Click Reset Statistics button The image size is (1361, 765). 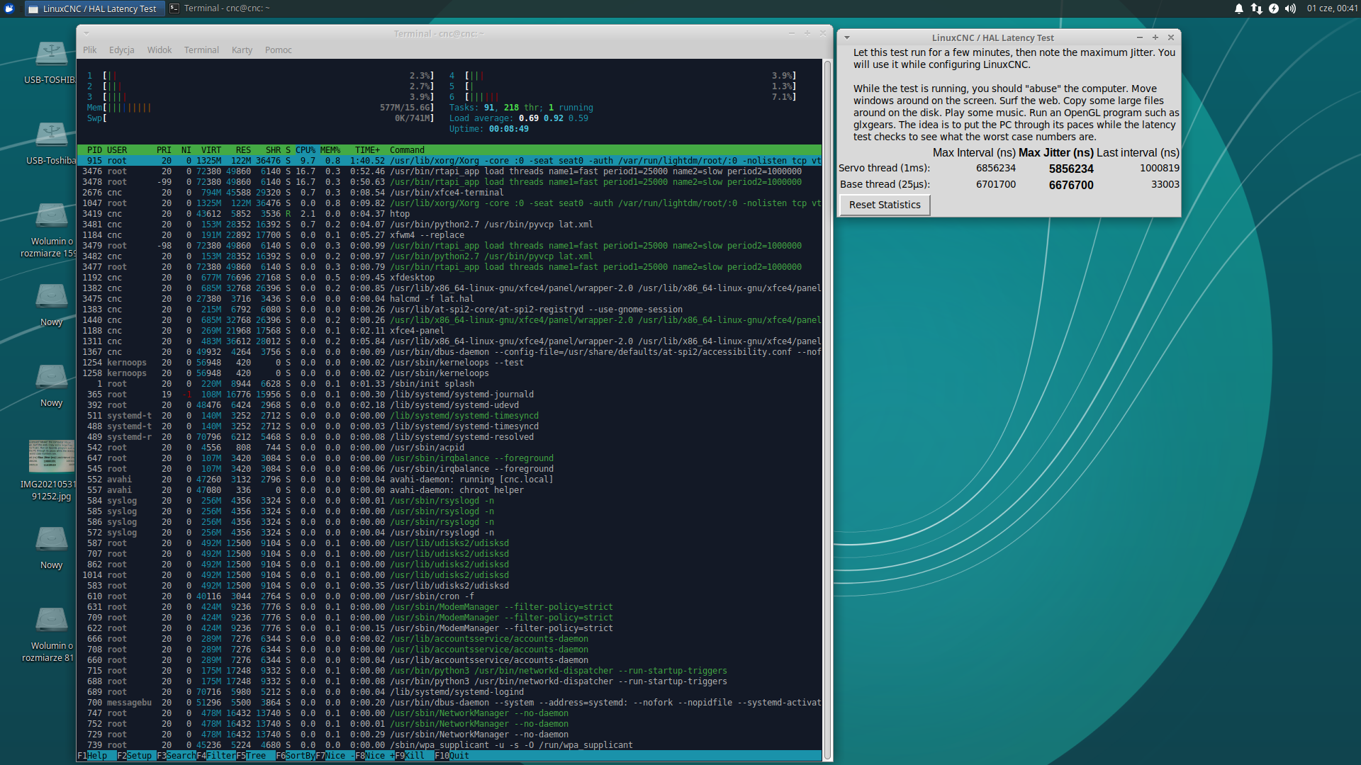coord(885,205)
